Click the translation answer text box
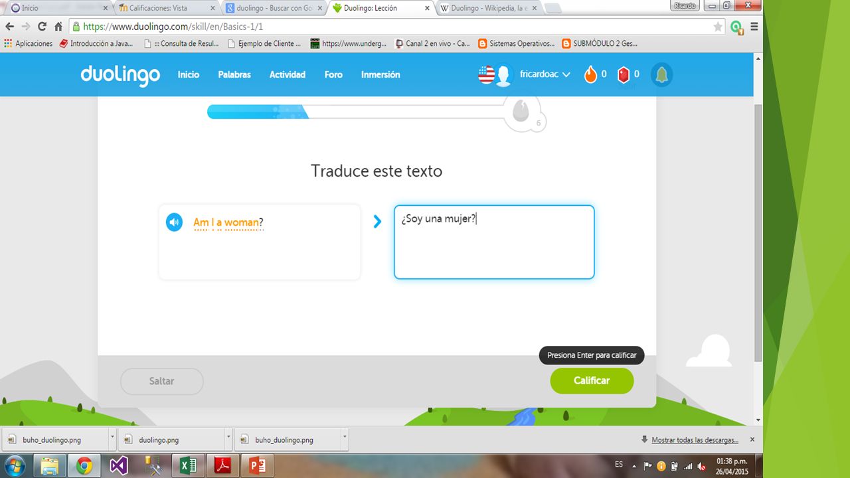This screenshot has height=478, width=850. (494, 242)
